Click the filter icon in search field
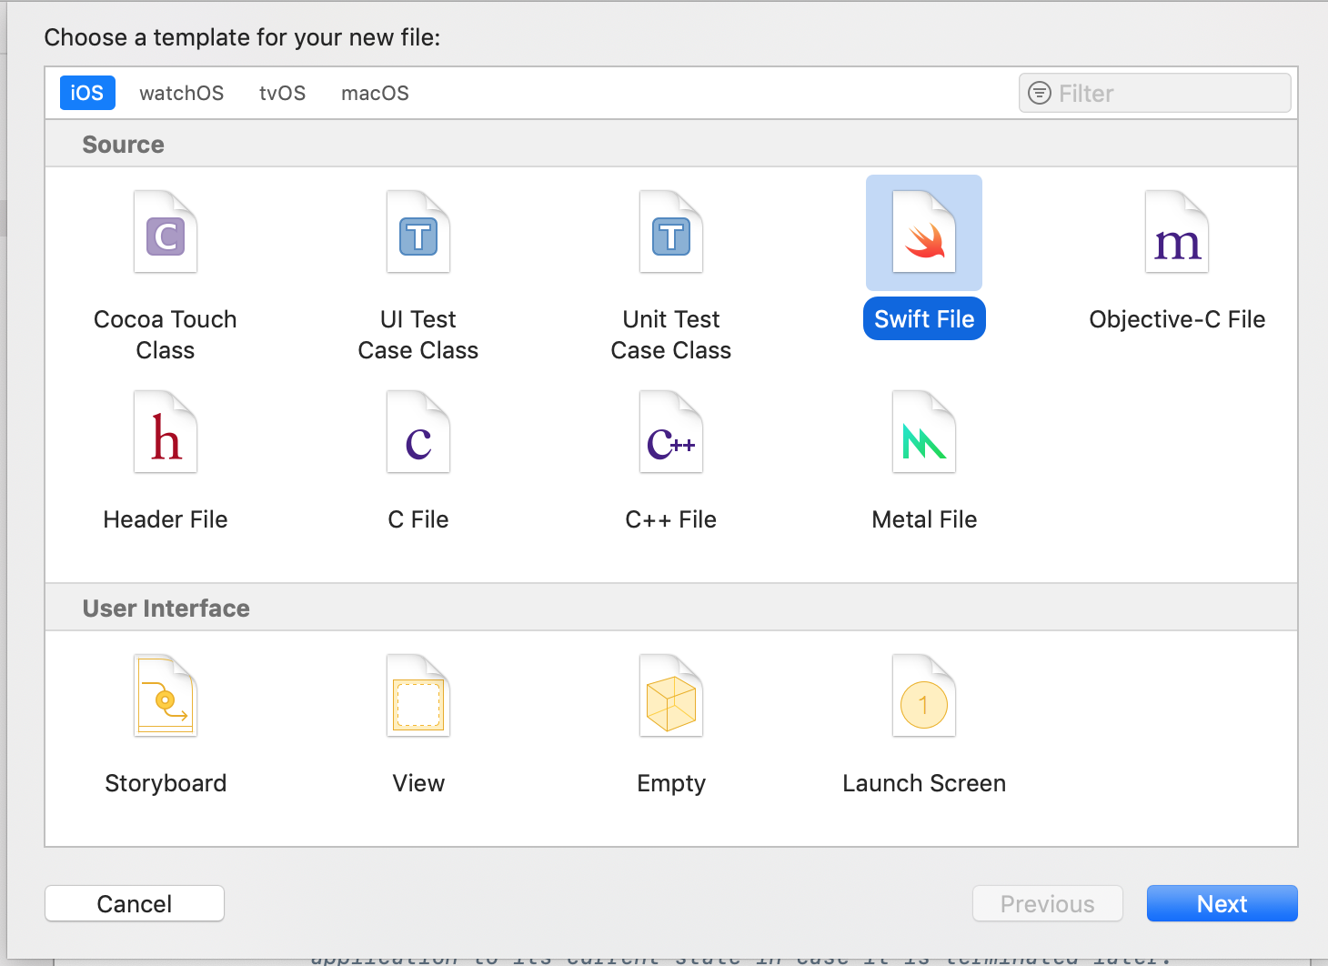The image size is (1328, 966). pyautogui.click(x=1039, y=93)
